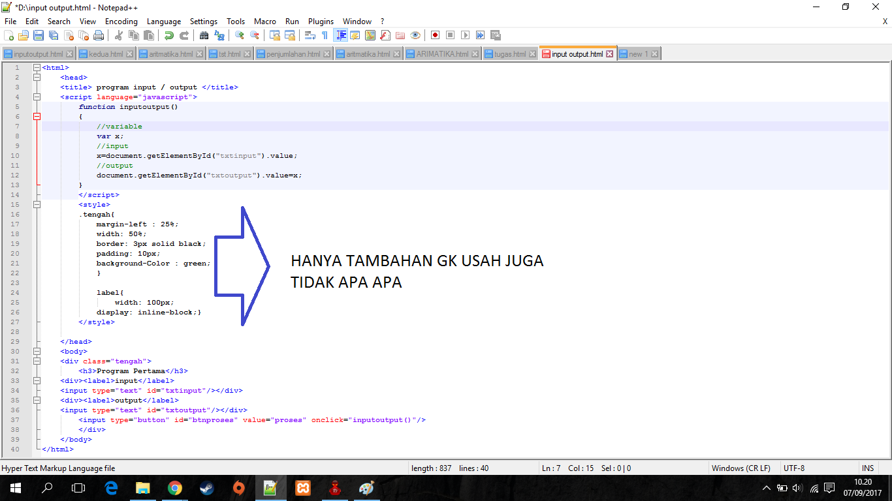This screenshot has height=501, width=892.
Task: Open the File menu
Action: click(10, 22)
